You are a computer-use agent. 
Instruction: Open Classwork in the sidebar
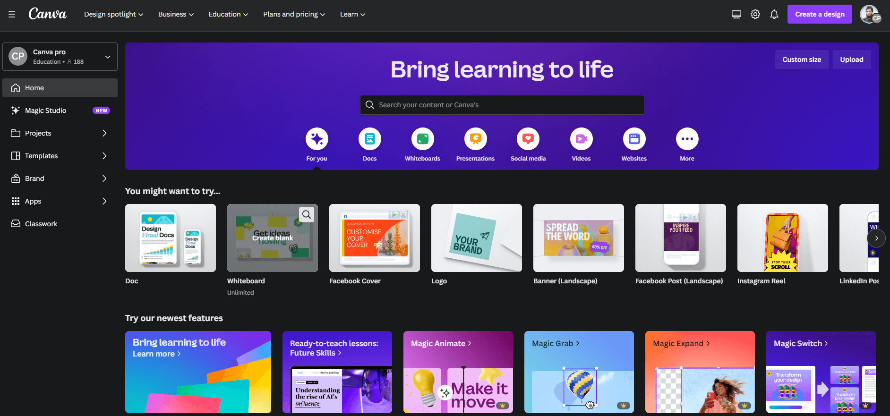(x=60, y=224)
